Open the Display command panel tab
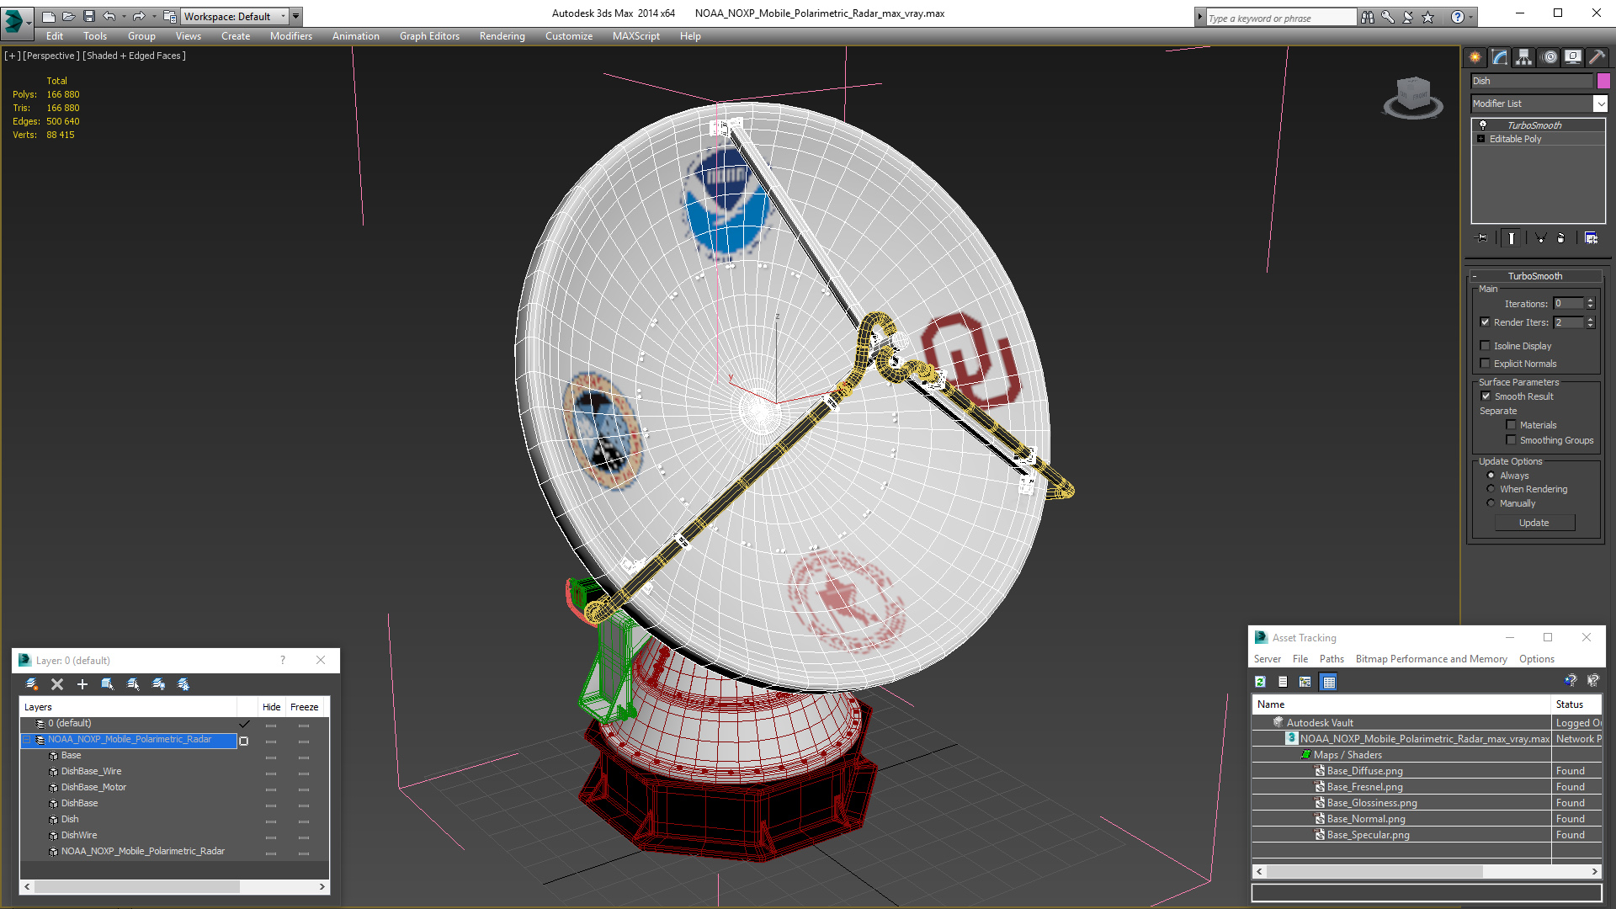 (1572, 57)
